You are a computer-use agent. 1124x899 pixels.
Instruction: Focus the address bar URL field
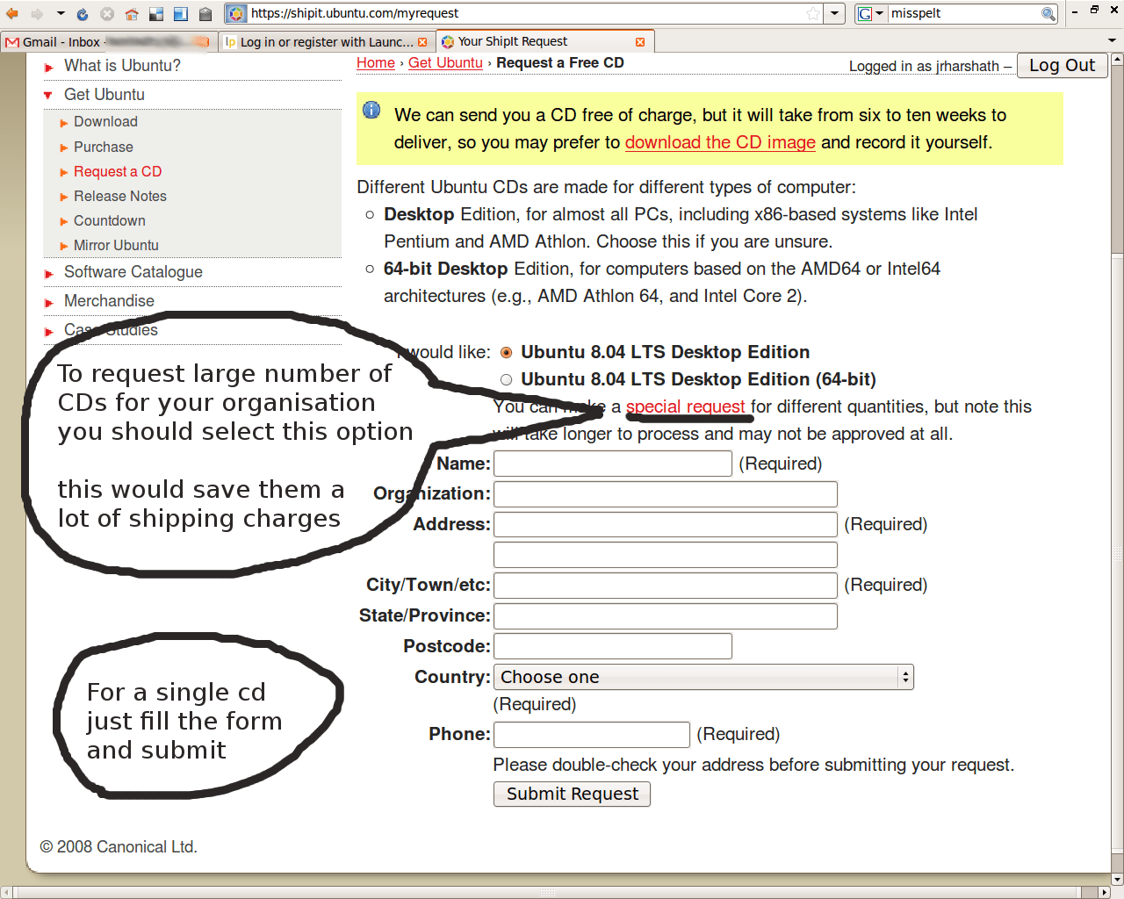click(527, 13)
